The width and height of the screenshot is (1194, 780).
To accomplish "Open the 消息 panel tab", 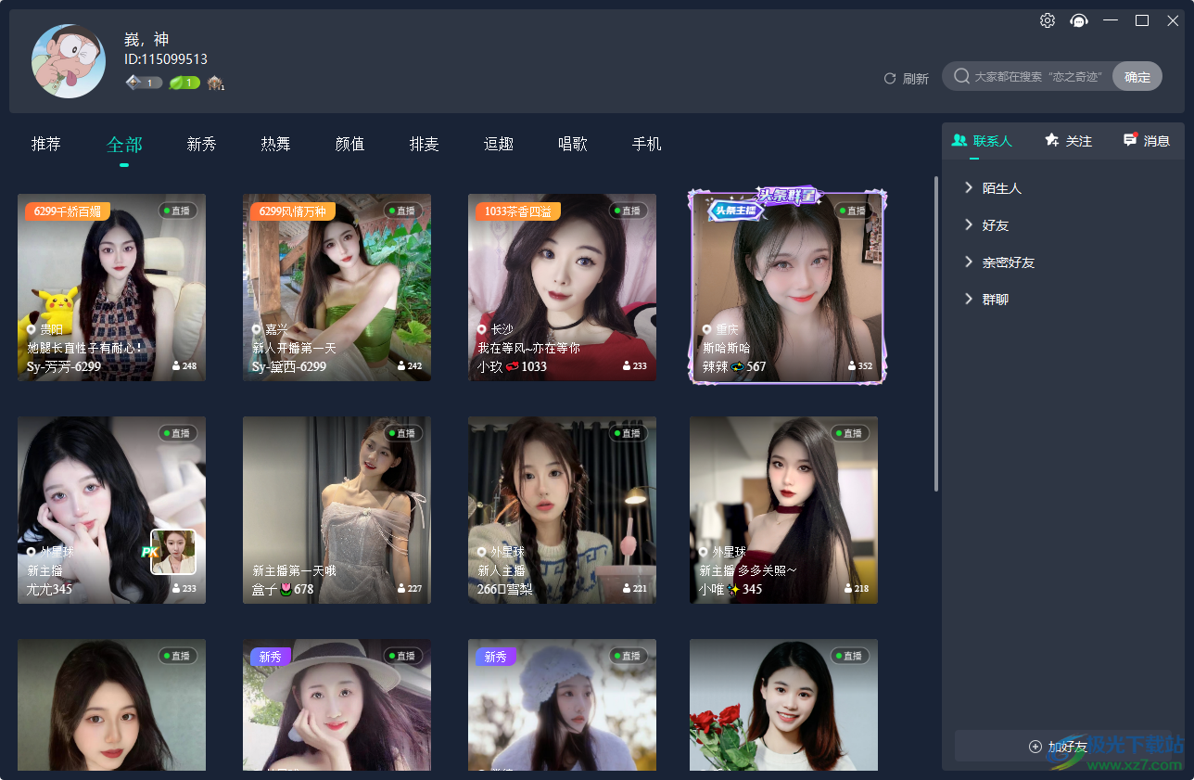I will pyautogui.click(x=1147, y=141).
